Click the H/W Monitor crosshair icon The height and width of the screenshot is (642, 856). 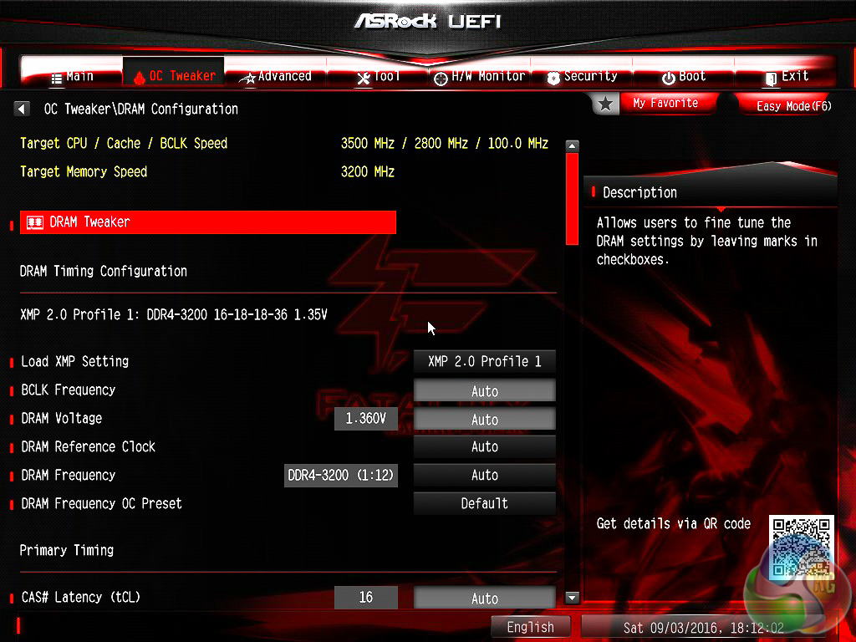(441, 79)
